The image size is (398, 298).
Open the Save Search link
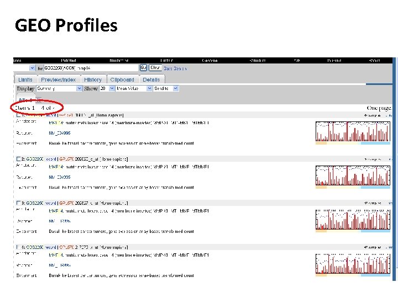pyautogui.click(x=175, y=68)
